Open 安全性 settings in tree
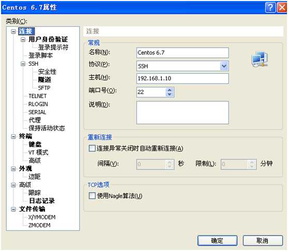 click(x=47, y=72)
